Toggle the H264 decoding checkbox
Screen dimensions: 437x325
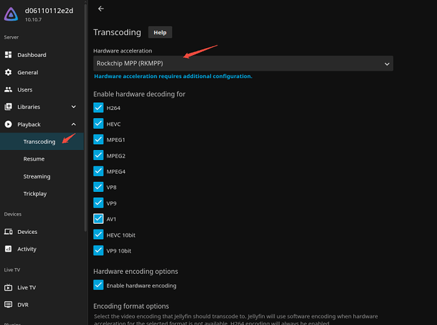[x=99, y=107]
